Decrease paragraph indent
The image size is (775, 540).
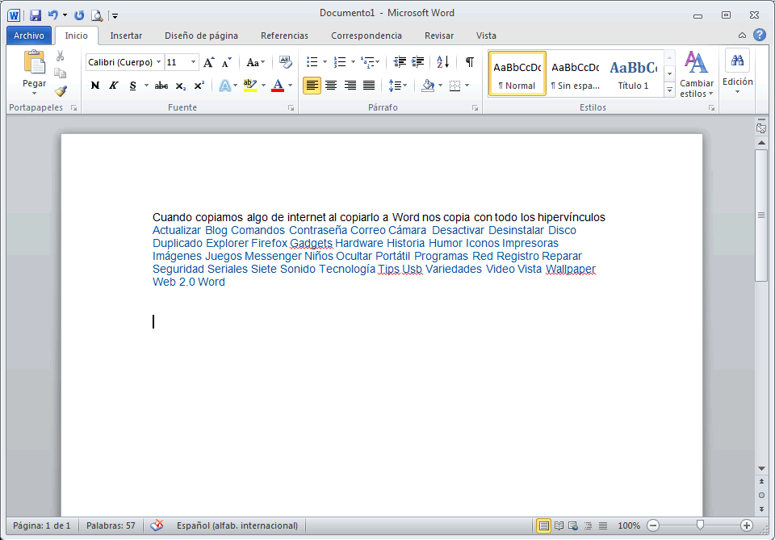coord(400,62)
